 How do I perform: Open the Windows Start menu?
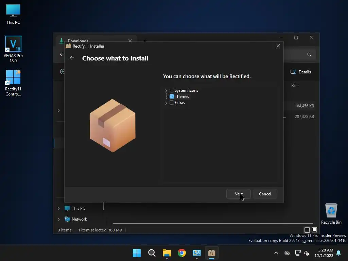[x=137, y=253]
